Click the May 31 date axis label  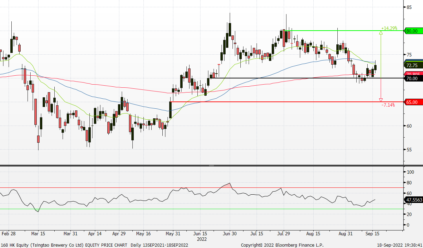point(173,234)
